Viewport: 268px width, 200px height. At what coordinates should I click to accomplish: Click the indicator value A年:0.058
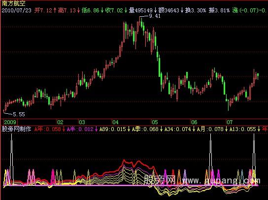point(48,129)
